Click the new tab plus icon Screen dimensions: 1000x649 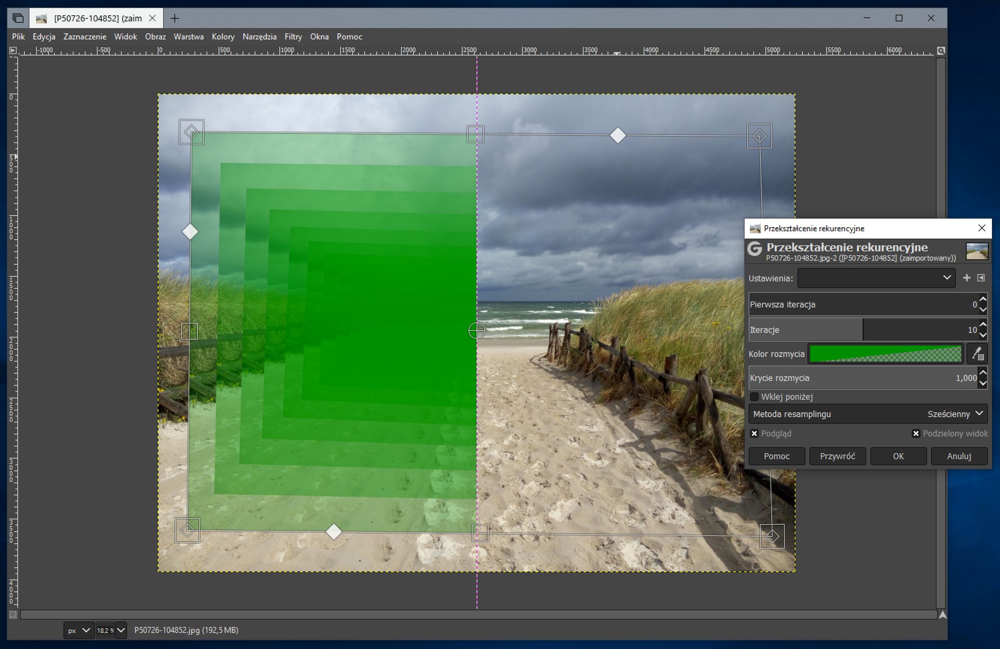[x=175, y=18]
